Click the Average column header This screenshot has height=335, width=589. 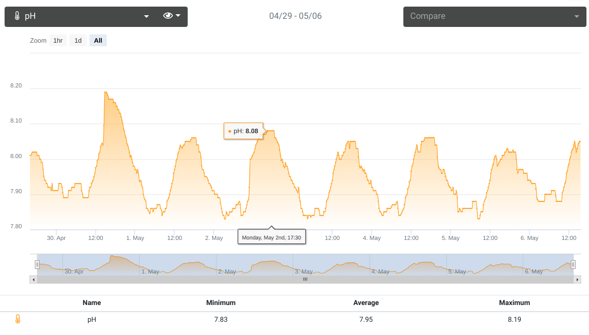click(366, 302)
